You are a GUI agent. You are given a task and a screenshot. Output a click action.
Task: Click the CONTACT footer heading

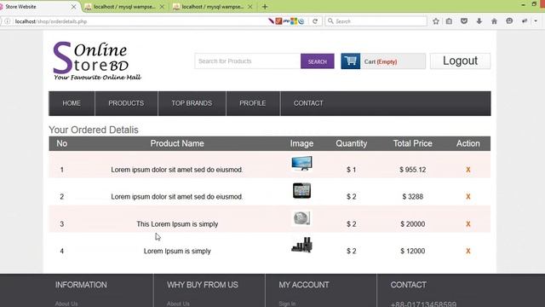point(409,285)
